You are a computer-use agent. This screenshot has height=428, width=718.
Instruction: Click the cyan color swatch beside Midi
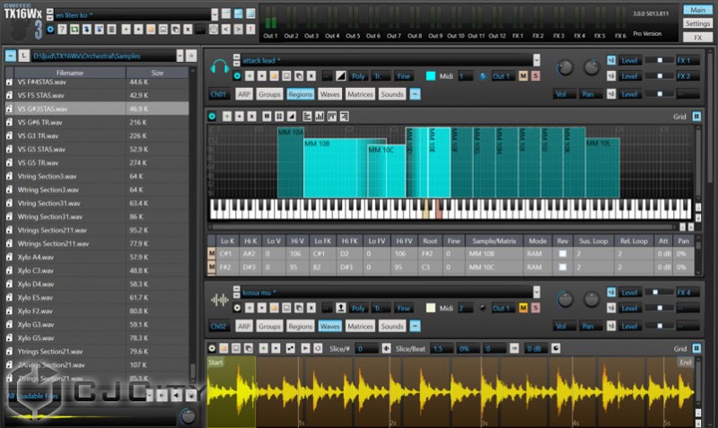click(x=430, y=76)
